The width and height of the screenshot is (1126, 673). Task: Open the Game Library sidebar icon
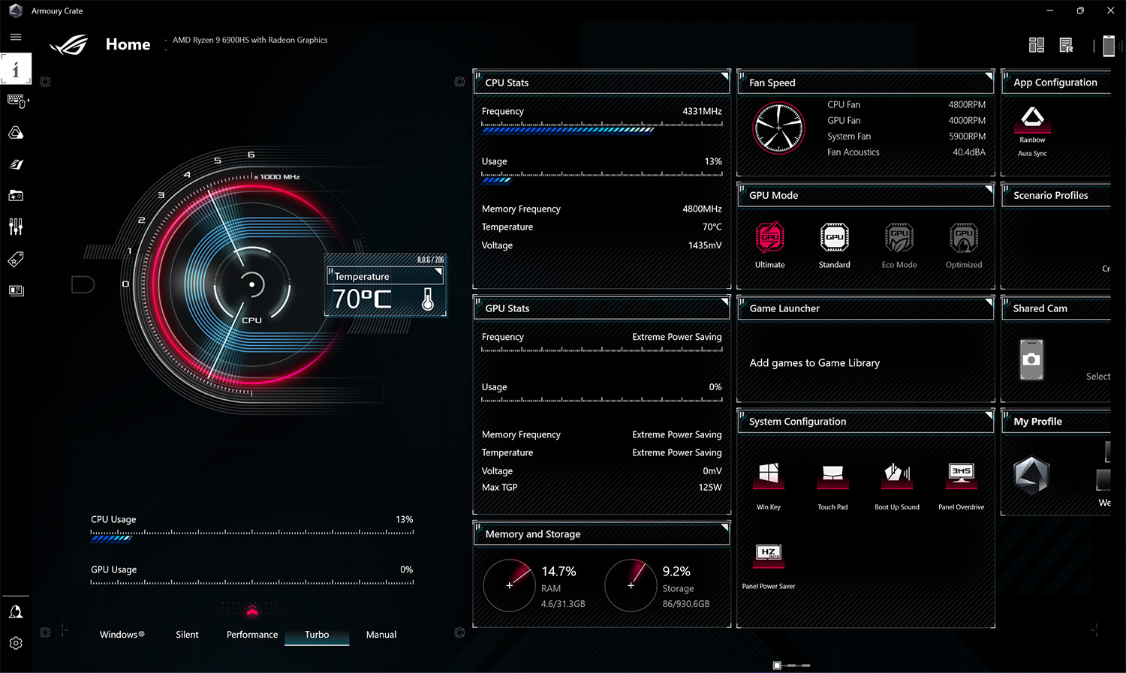point(16,196)
